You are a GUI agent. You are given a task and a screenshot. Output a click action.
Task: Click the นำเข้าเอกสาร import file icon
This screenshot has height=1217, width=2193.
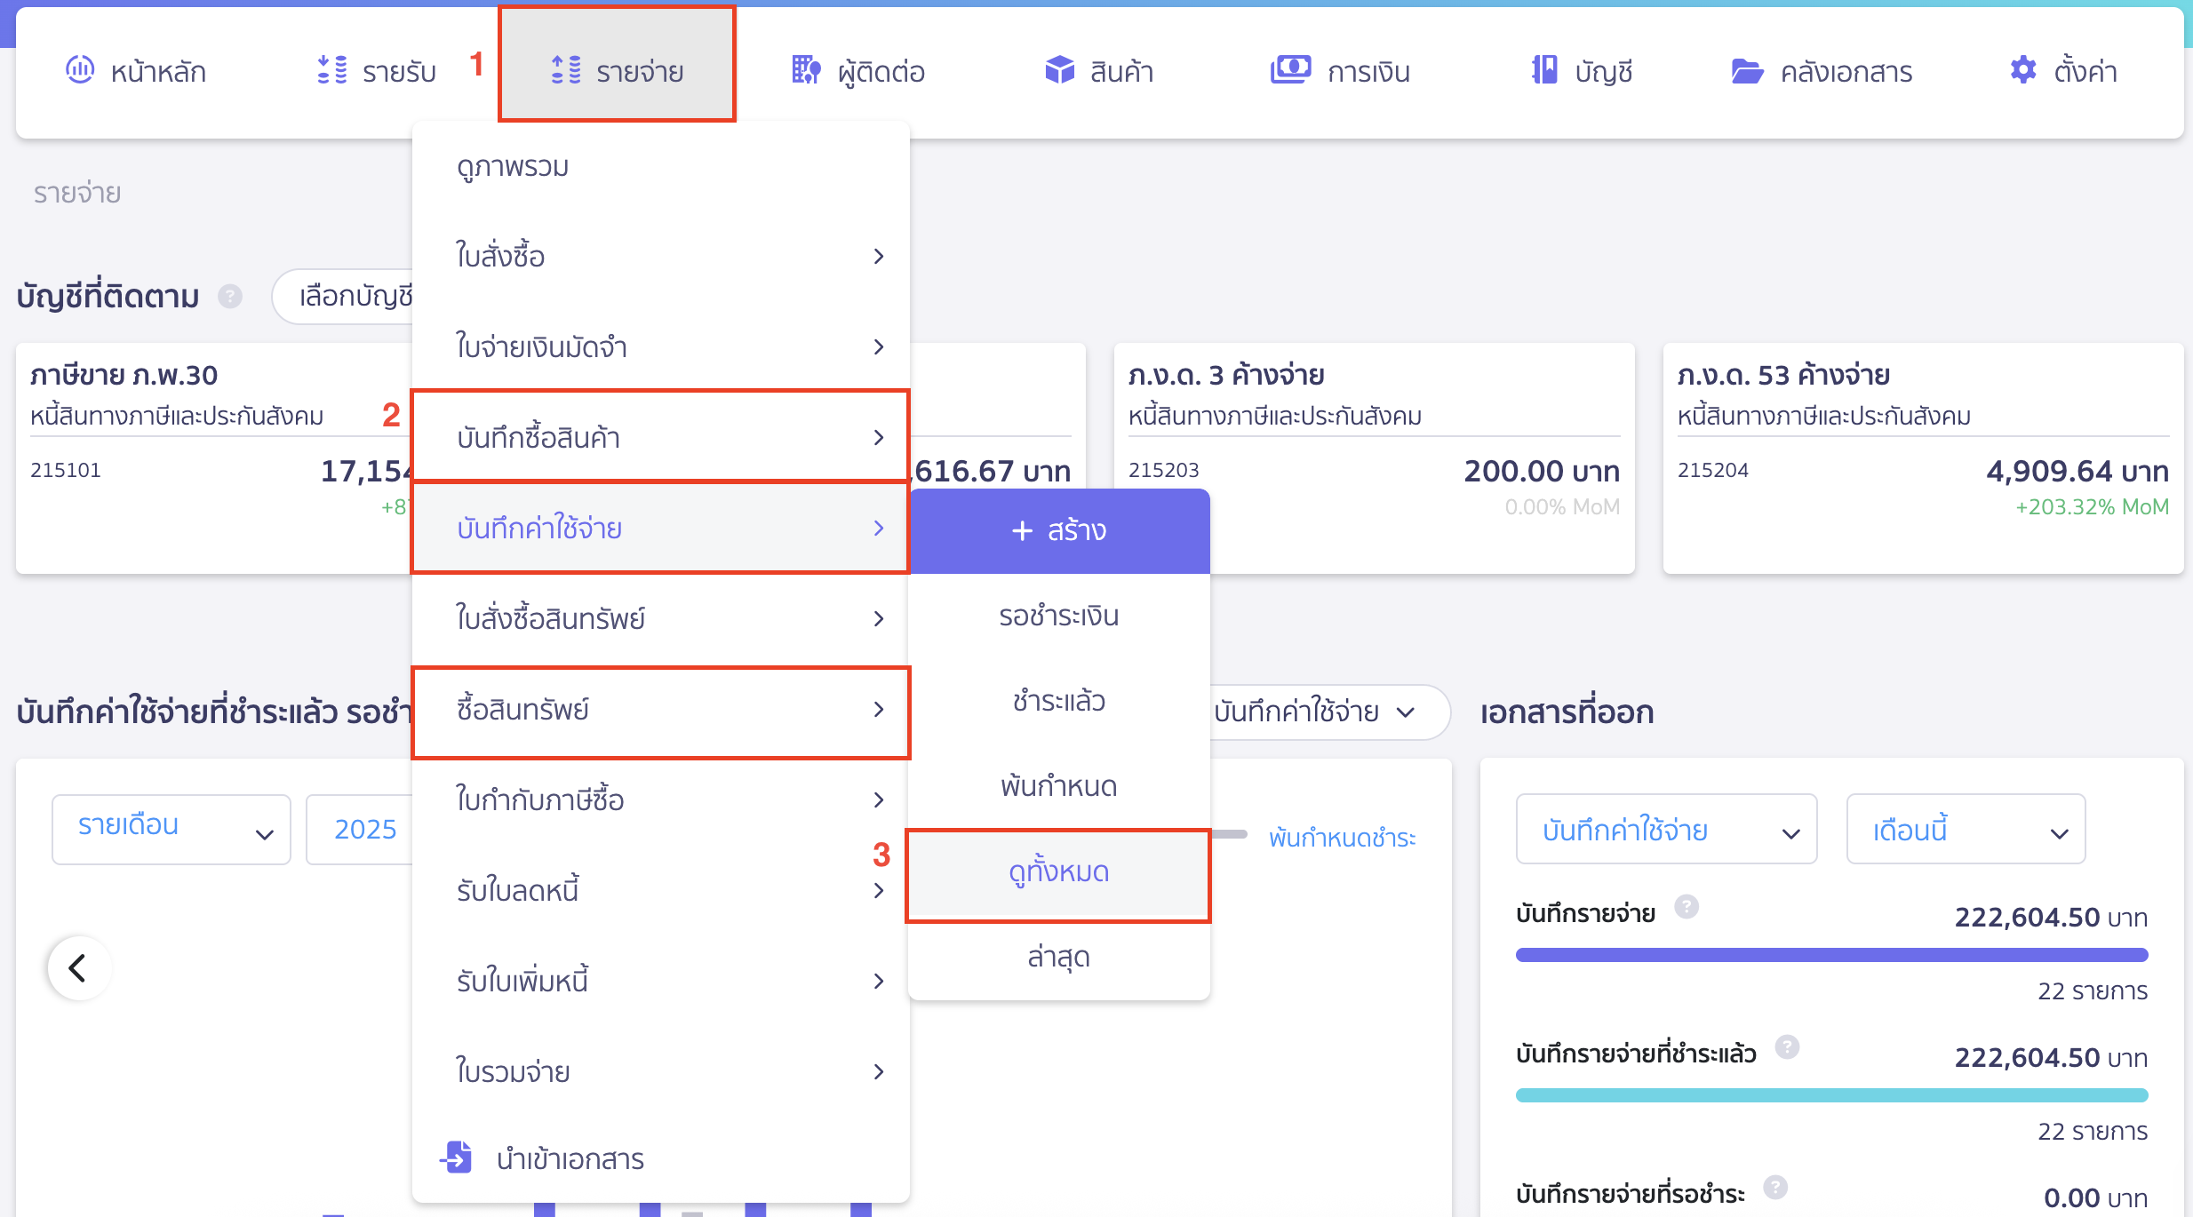click(x=457, y=1157)
